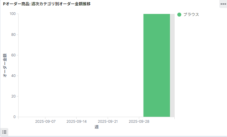Select the 80 y-axis tick label
The width and height of the screenshot is (227, 137).
point(14,34)
